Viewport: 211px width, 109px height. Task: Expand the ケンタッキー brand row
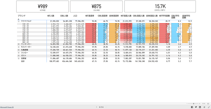[19, 44]
